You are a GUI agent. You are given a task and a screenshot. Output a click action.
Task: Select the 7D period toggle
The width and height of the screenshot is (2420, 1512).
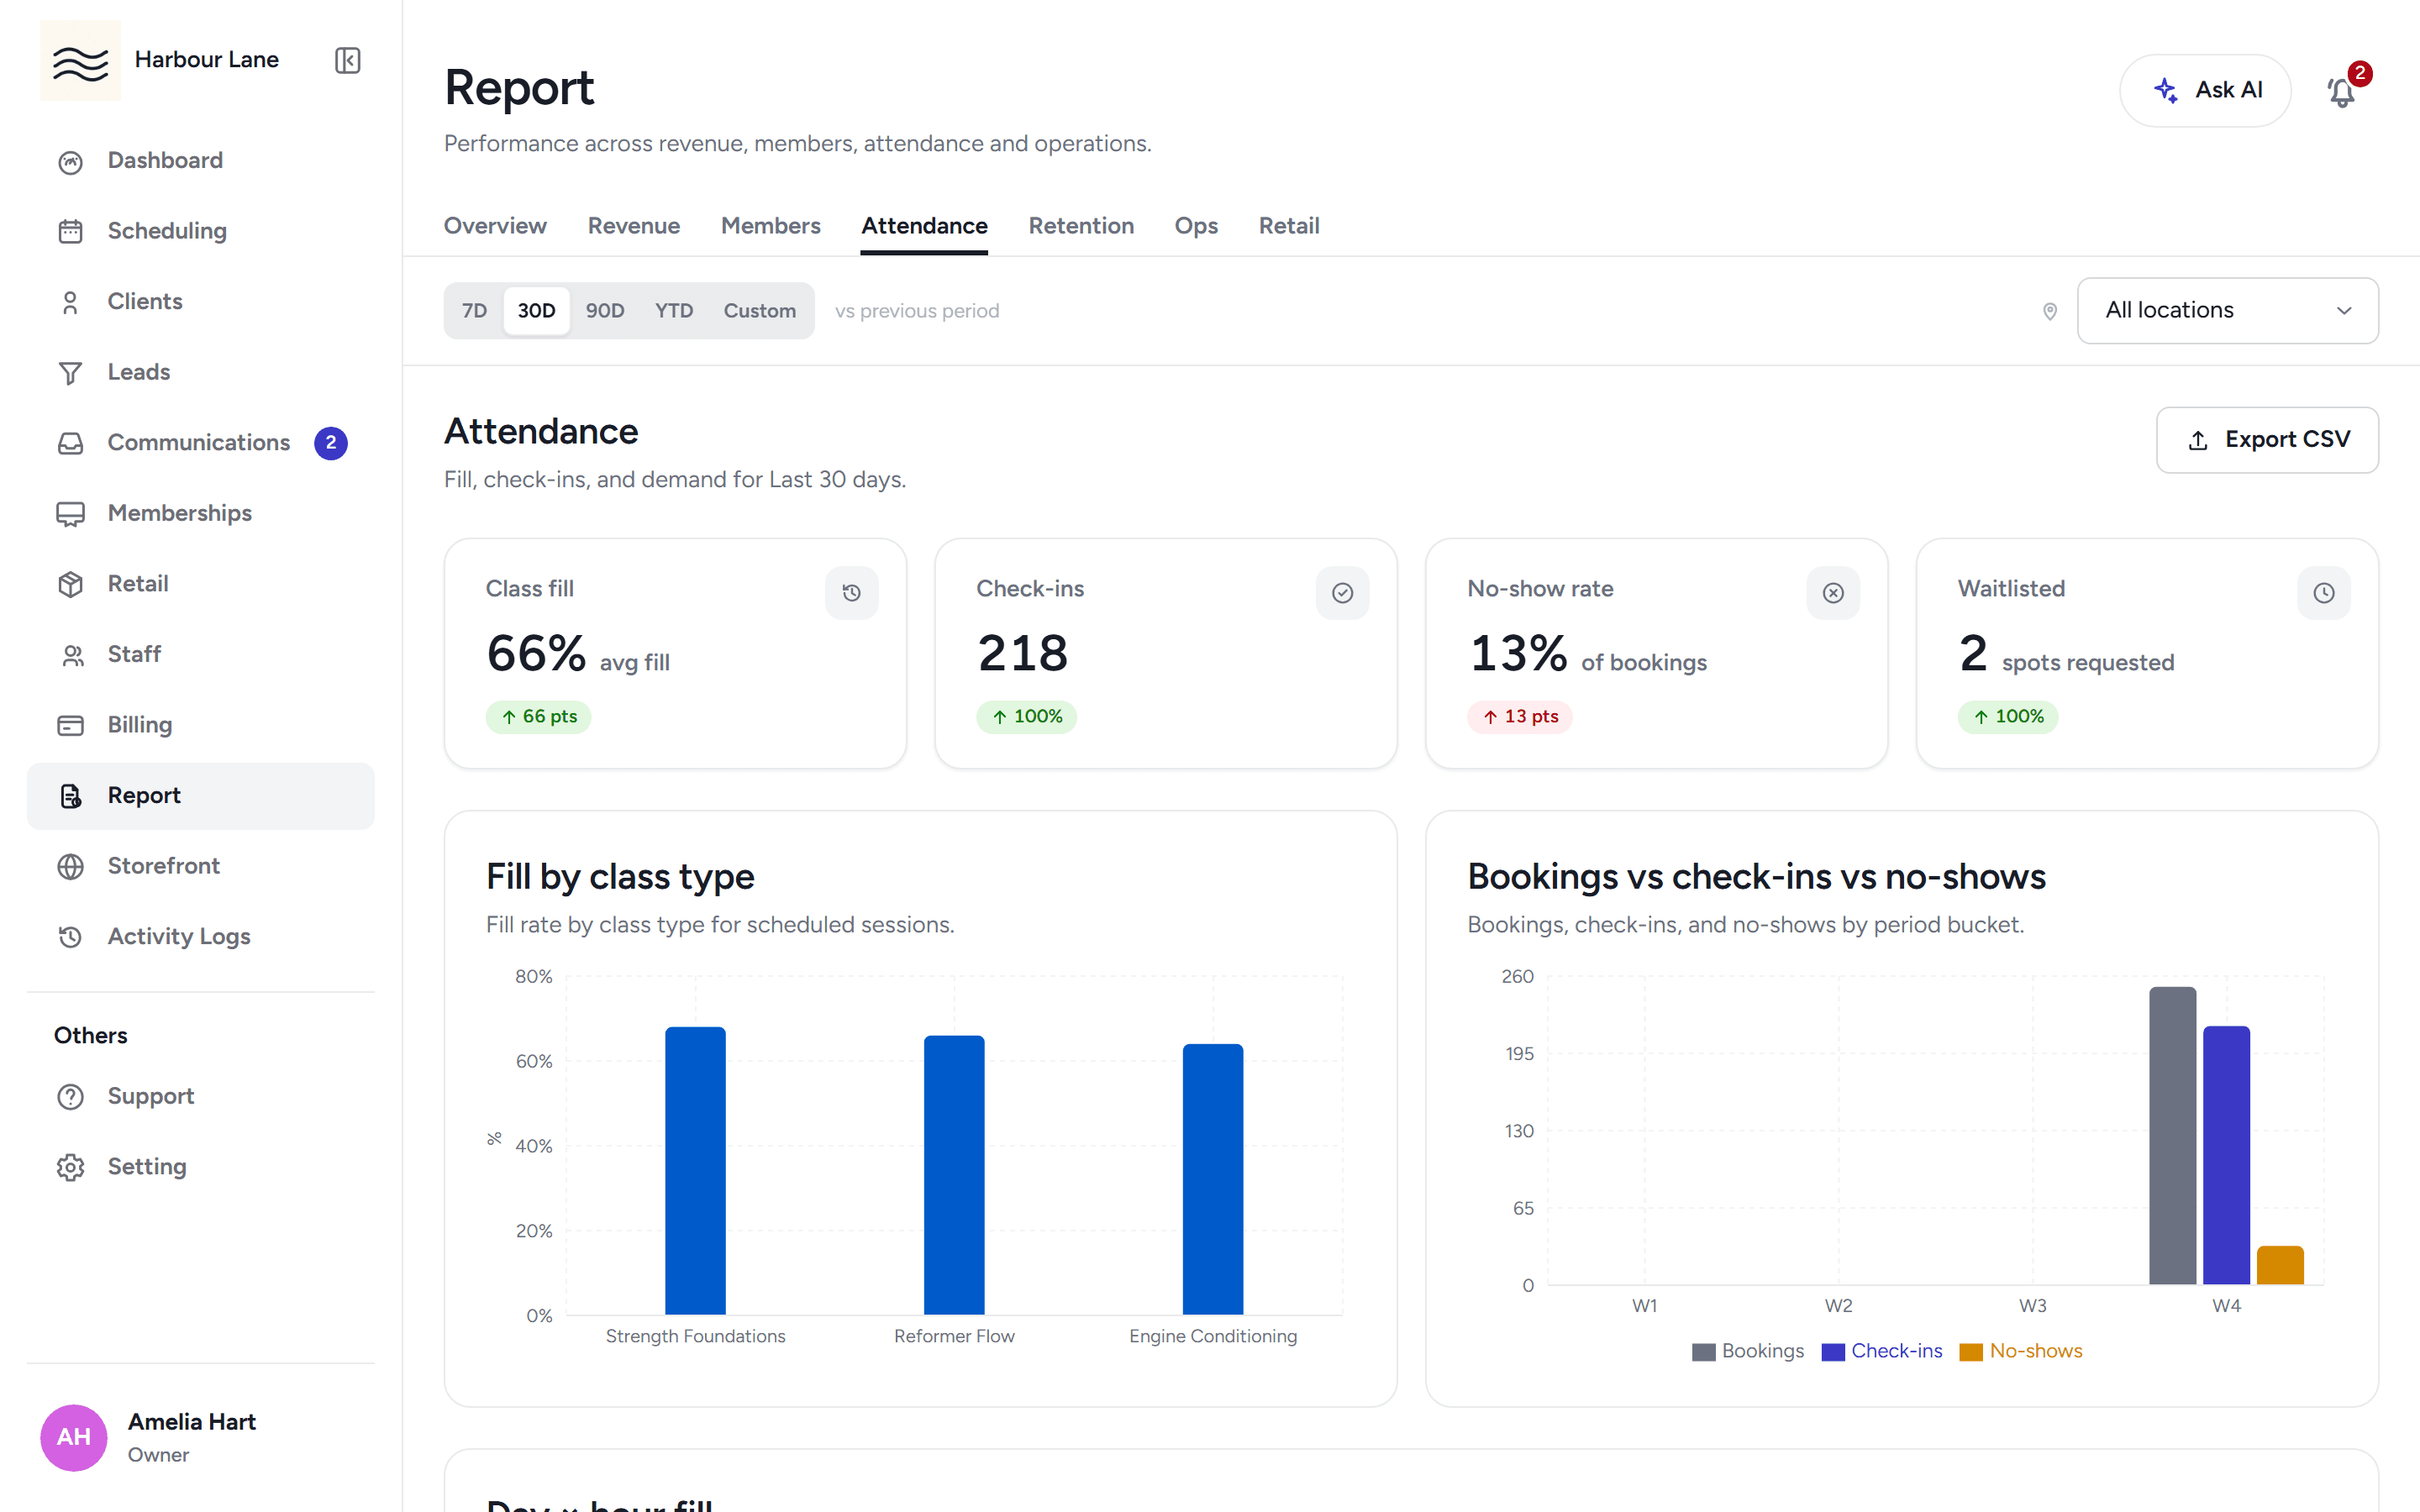point(475,311)
